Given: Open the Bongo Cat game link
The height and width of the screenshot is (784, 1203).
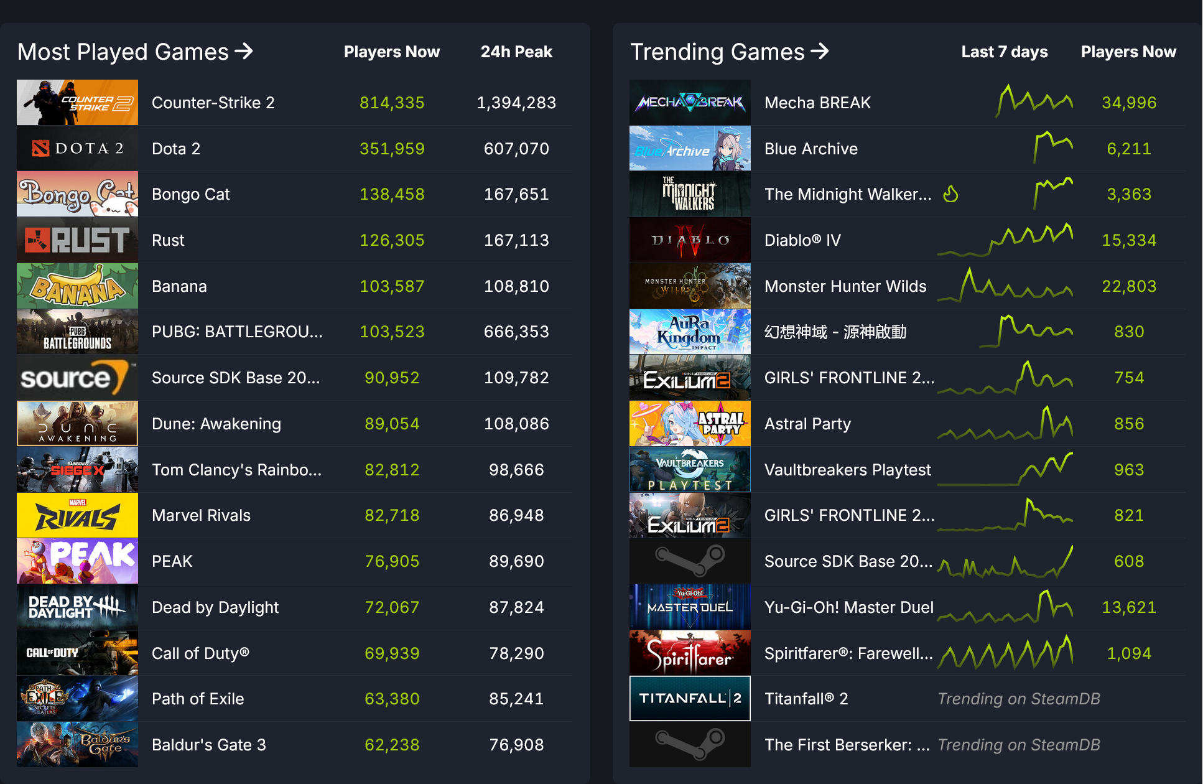Looking at the screenshot, I should (x=190, y=194).
